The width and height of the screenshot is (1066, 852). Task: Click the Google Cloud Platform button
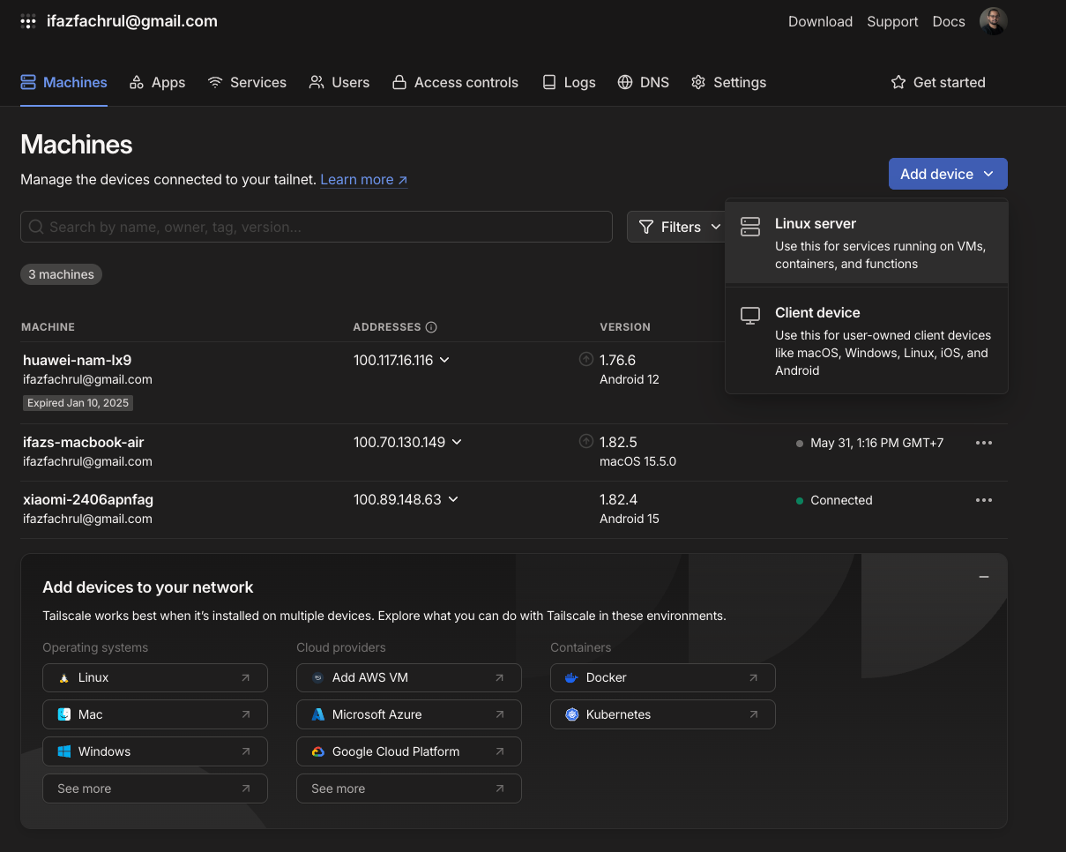(x=409, y=751)
